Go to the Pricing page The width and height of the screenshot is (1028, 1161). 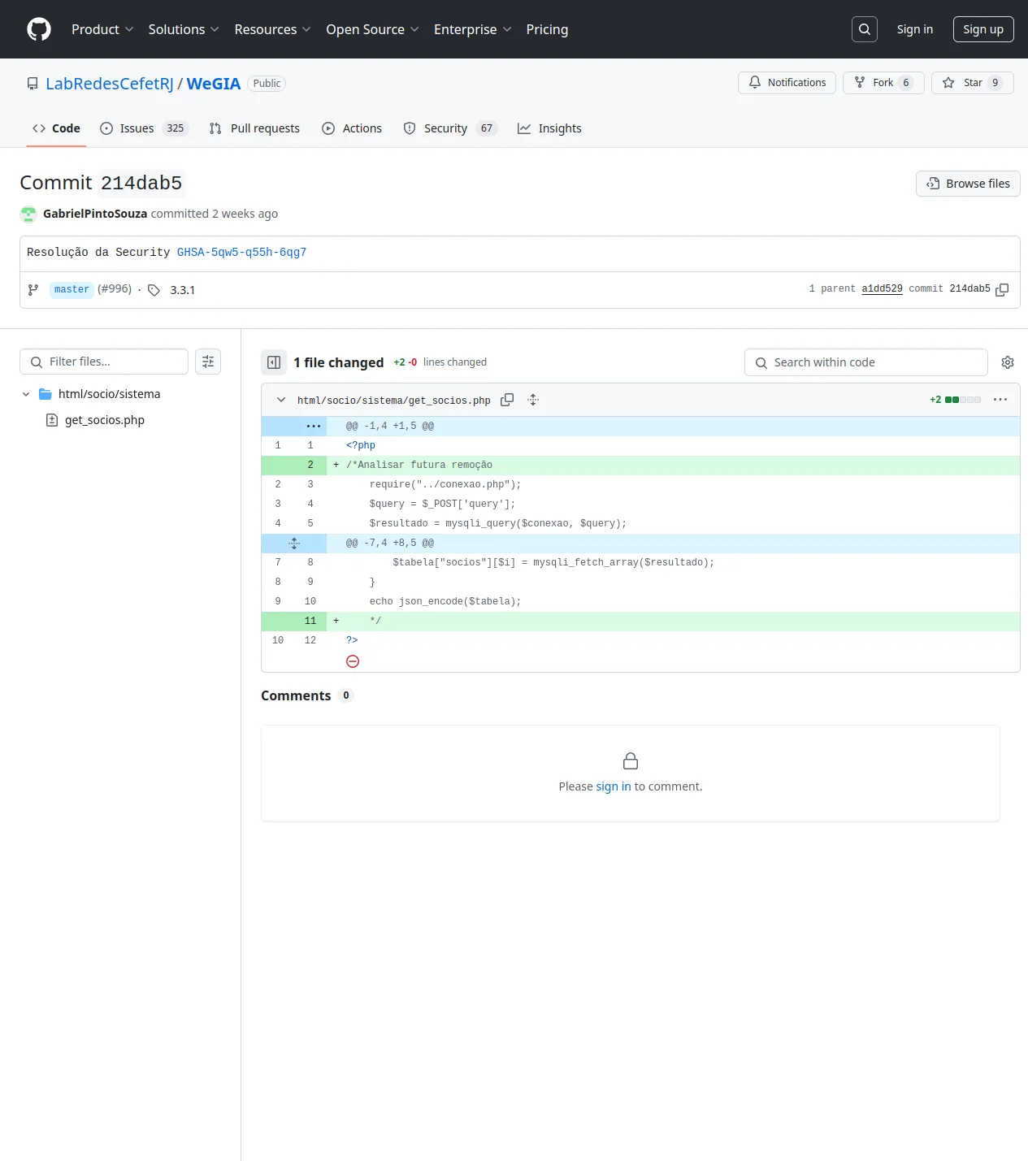(x=547, y=29)
